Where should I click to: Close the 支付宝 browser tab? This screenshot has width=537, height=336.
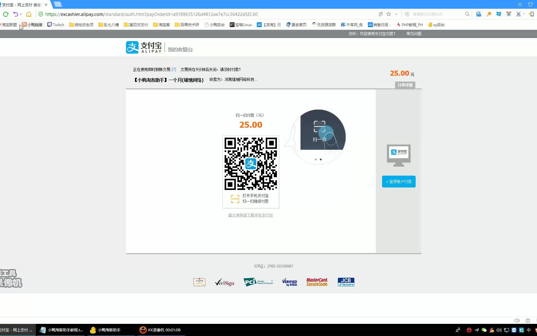coord(46,5)
